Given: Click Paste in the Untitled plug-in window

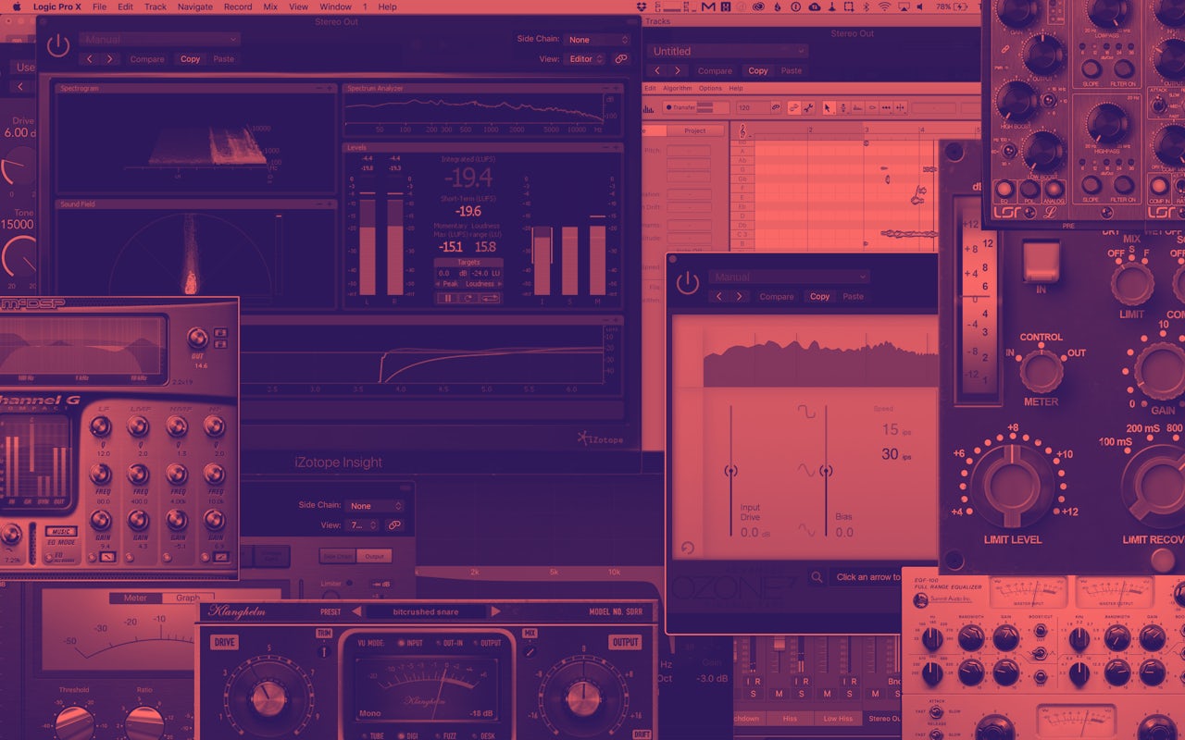Looking at the screenshot, I should click(x=792, y=71).
